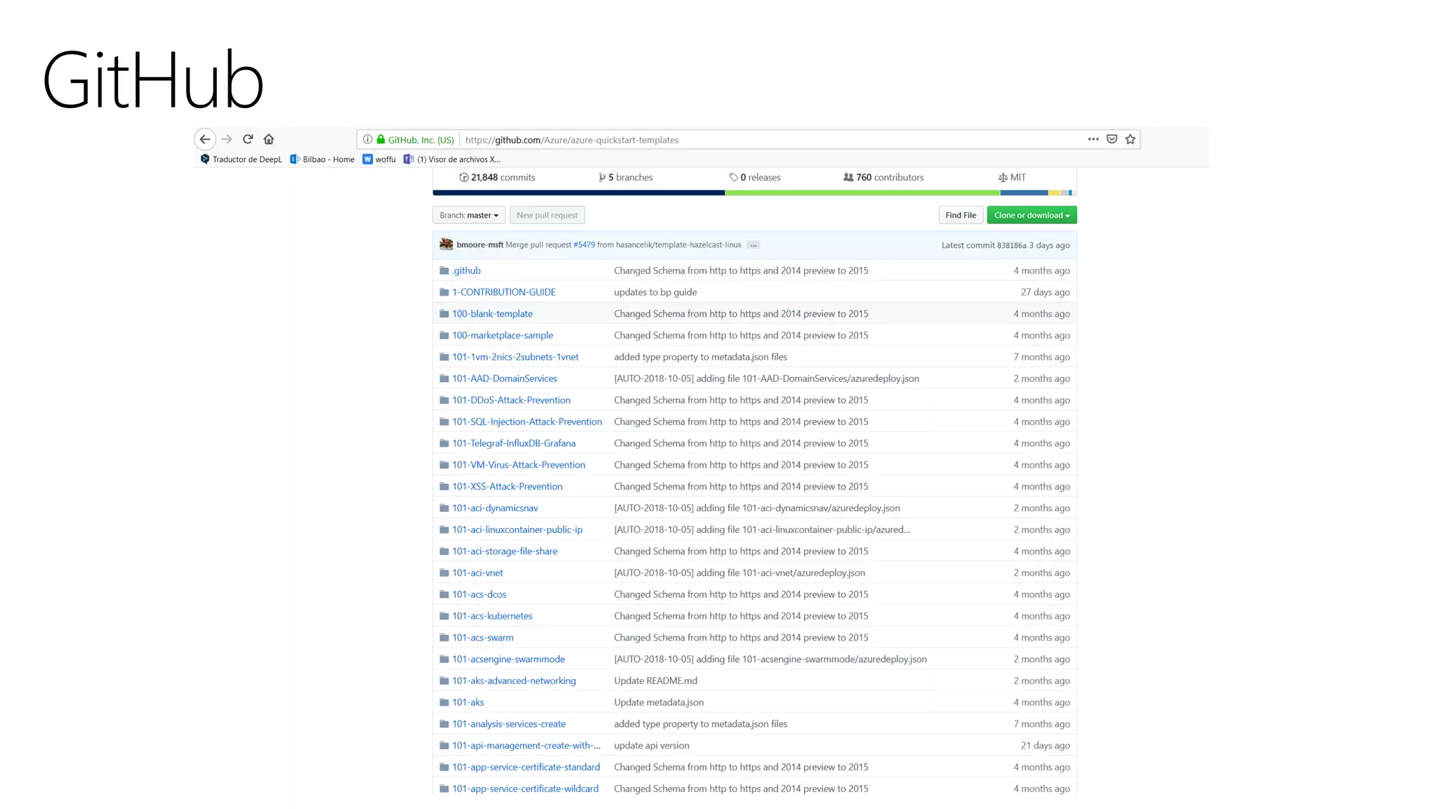Open page actions three-dot menu

1093,139
